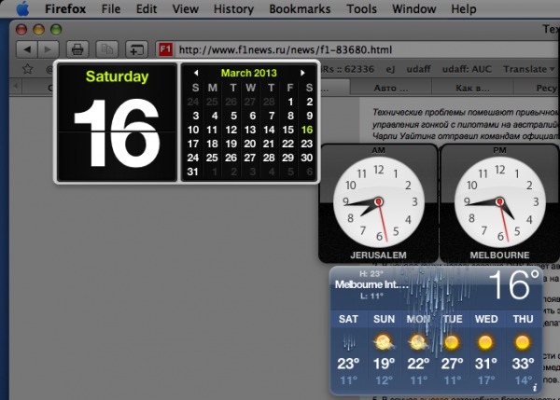Click the Melbourne Int... weather location name

(371, 284)
